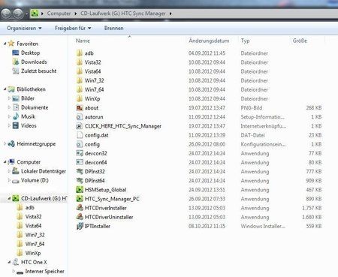The width and height of the screenshot is (338, 277).
Task: Select the about PNG image icon
Action: pos(80,107)
